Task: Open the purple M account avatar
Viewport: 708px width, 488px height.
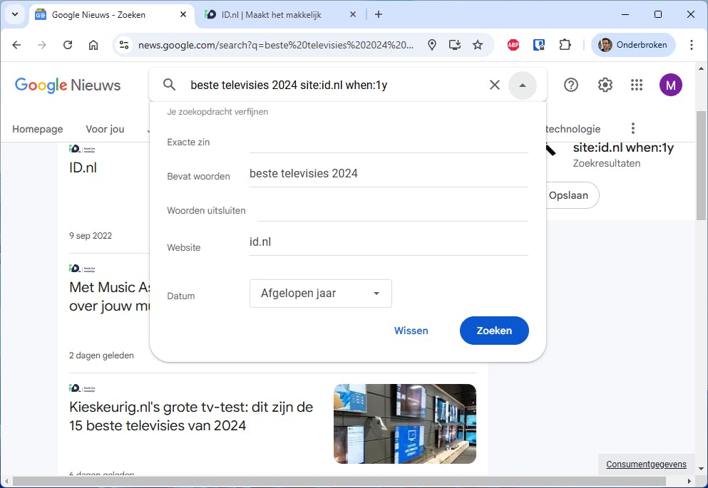Action: 670,85
